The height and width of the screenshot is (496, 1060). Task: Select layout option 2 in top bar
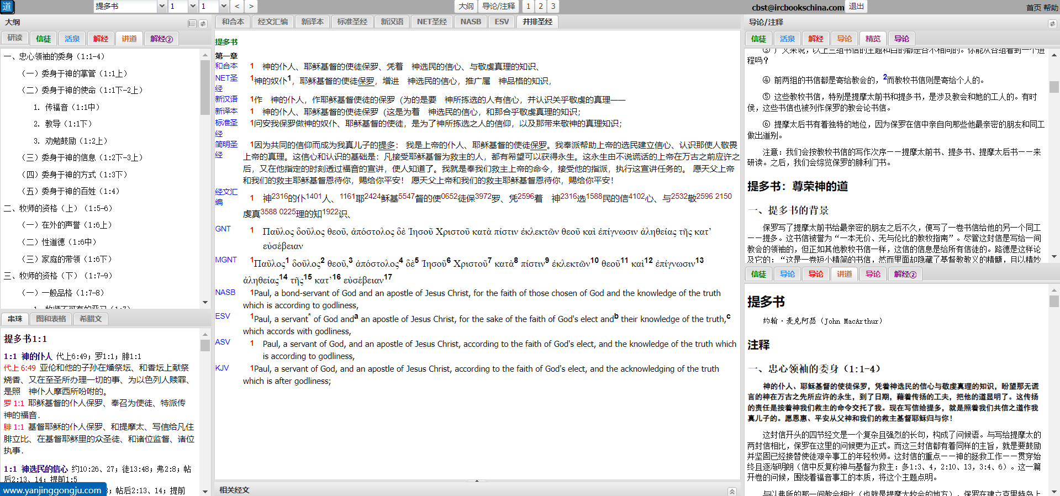(x=540, y=6)
